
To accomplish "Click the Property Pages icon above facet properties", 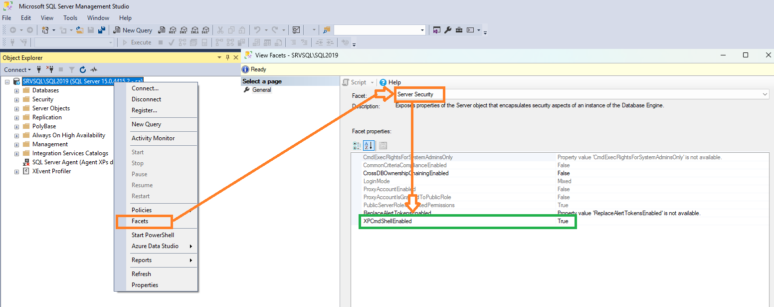I will [383, 146].
